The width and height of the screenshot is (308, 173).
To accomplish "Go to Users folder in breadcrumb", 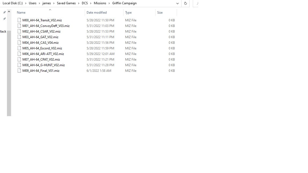I will click(33, 3).
